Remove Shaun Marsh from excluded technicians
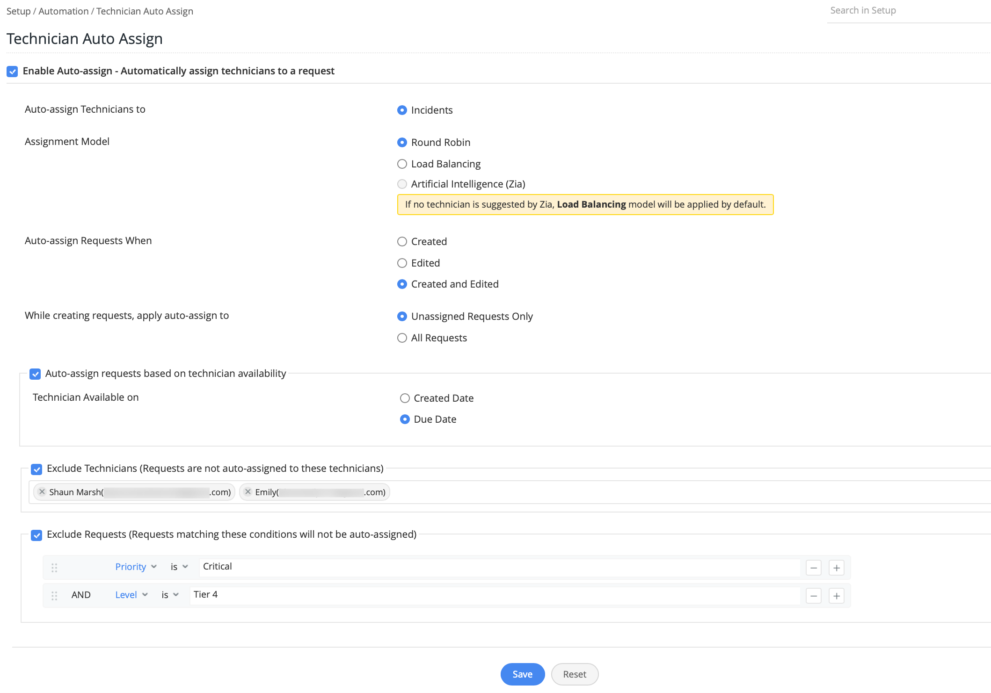991x693 pixels. [x=42, y=491]
